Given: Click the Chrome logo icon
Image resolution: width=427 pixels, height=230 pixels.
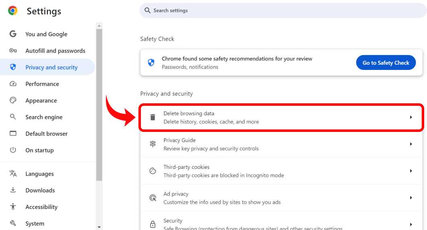Looking at the screenshot, I should coord(13,10).
